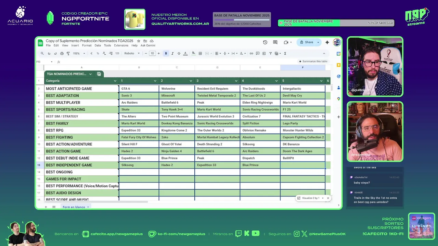Click the search menus magnifier icon
The width and height of the screenshot is (438, 246).
tap(42, 53)
